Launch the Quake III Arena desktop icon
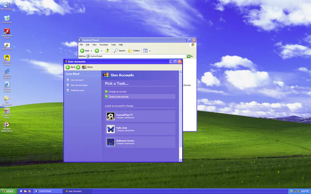This screenshot has height=194, width=311. (7, 113)
